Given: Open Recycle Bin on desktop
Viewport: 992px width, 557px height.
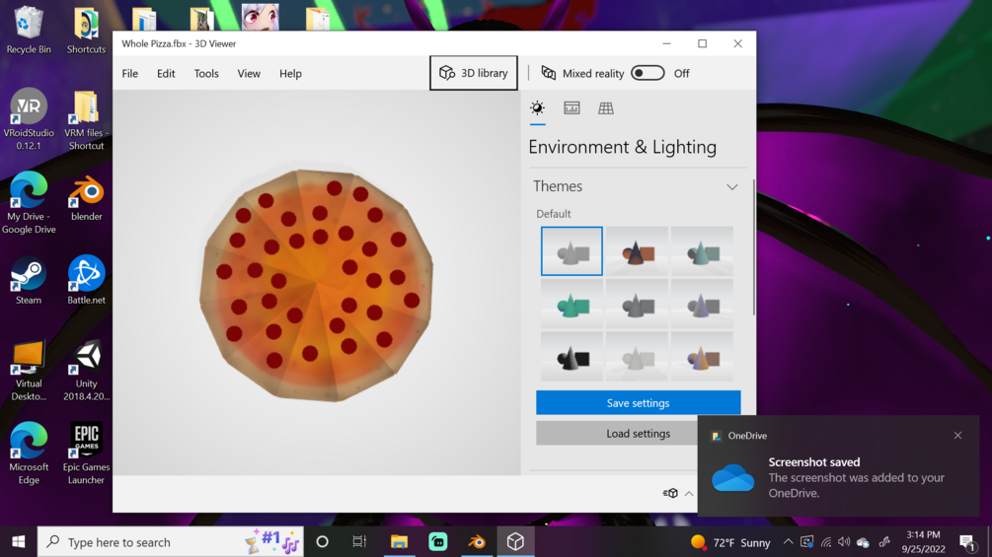Looking at the screenshot, I should (29, 29).
